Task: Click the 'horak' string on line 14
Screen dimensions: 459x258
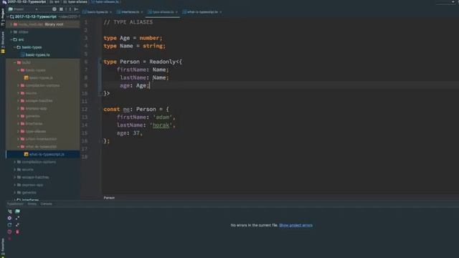Action: [x=161, y=125]
